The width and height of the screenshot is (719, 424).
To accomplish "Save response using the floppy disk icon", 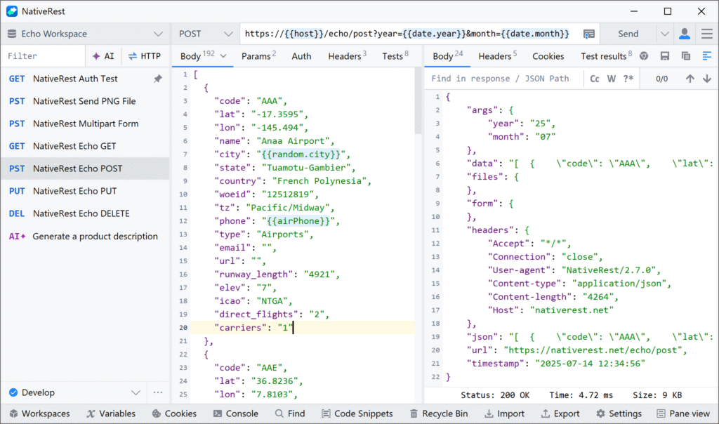I will click(x=665, y=56).
